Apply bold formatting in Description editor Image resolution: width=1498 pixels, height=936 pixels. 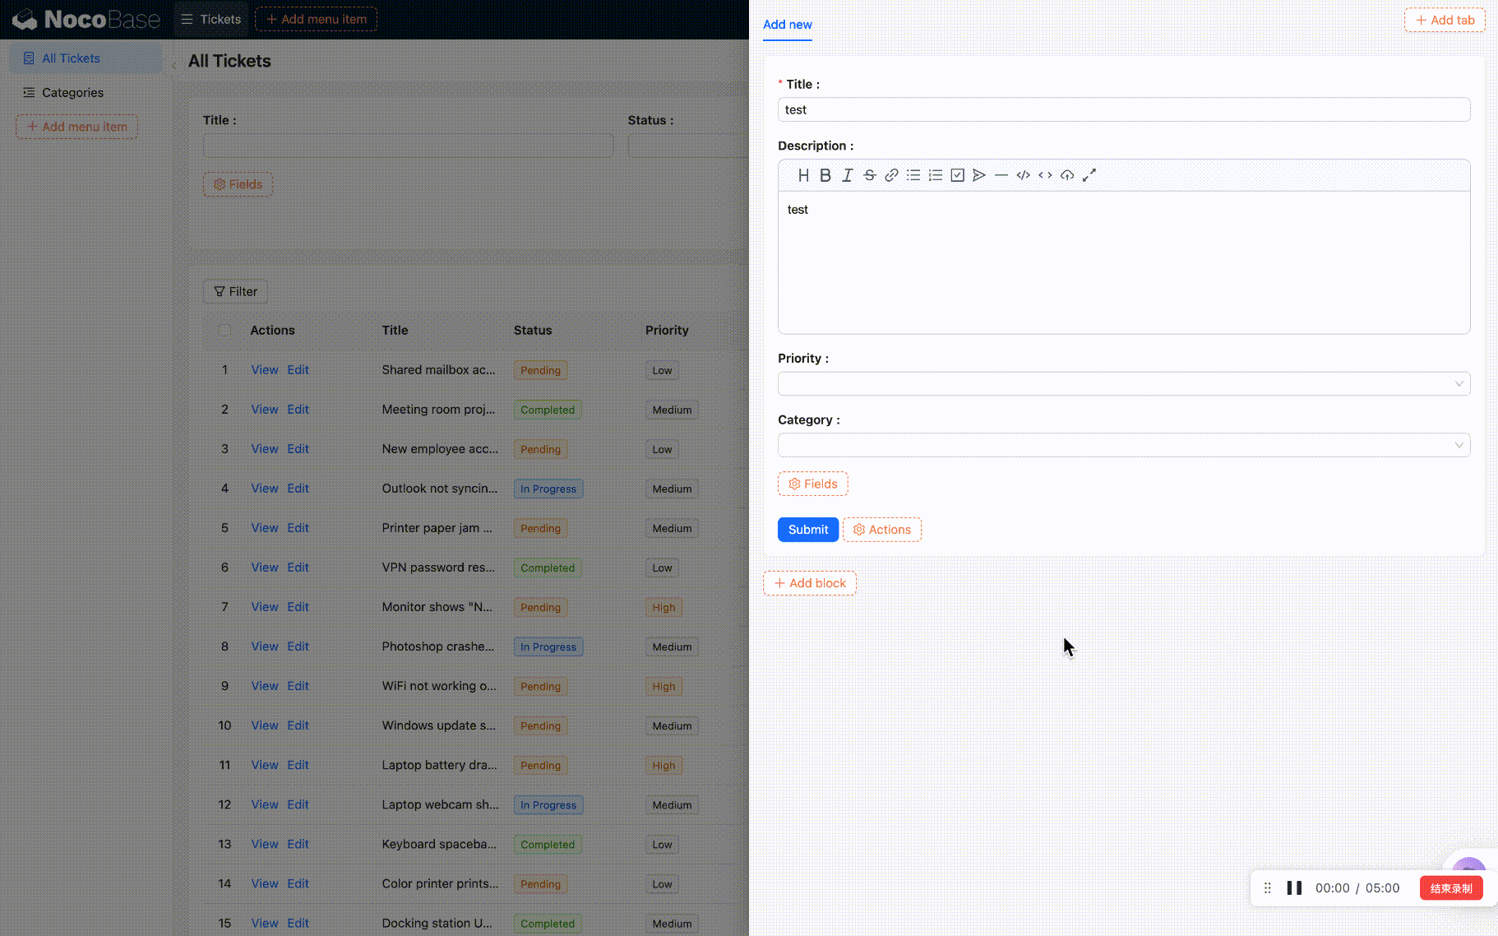click(825, 175)
